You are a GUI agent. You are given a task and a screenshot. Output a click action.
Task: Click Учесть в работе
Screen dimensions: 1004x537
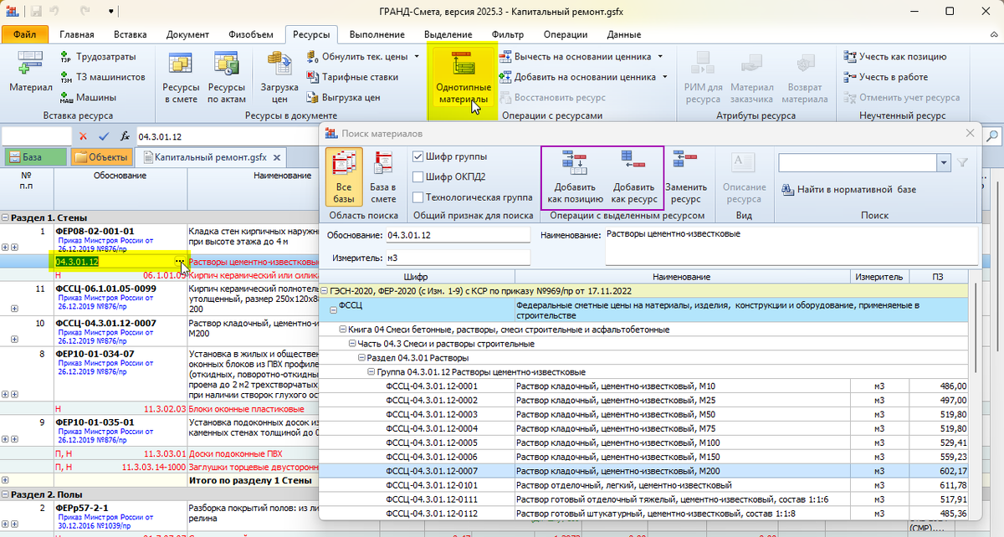885,77
